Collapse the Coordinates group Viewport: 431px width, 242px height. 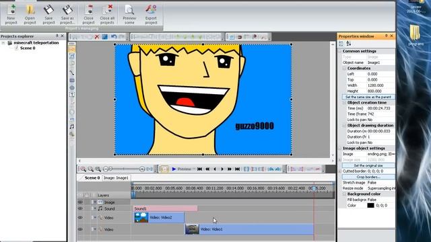click(344, 68)
